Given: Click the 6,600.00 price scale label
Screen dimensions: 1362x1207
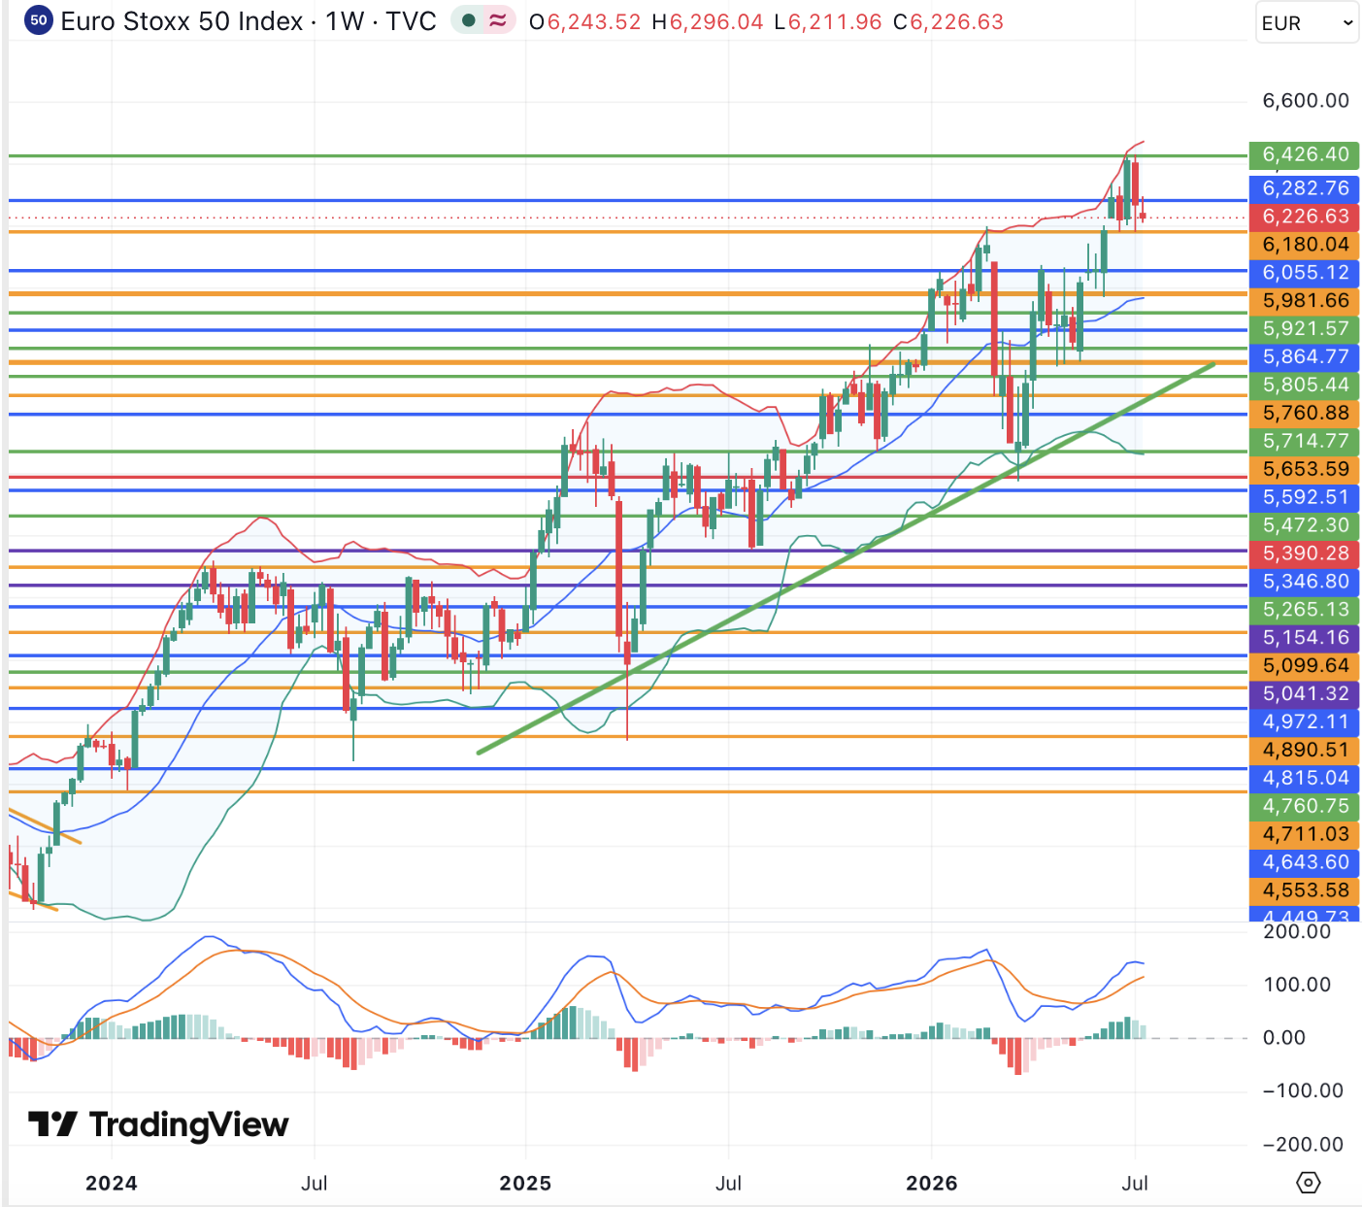Looking at the screenshot, I should pyautogui.click(x=1305, y=101).
